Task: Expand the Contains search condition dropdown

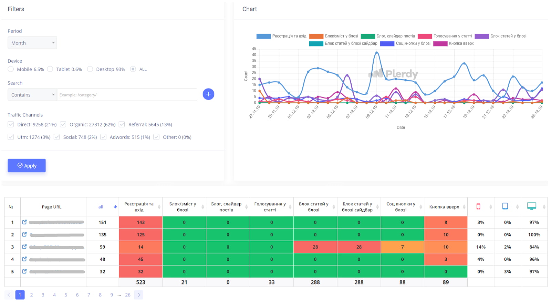Action: (32, 95)
